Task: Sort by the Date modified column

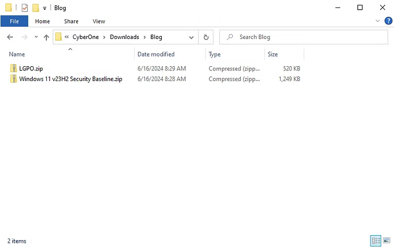Action: point(156,54)
